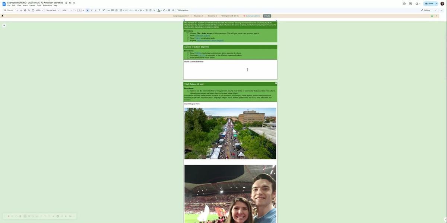Check the 'Read American Culture' checkbox
447x223 pixels.
point(188,36)
